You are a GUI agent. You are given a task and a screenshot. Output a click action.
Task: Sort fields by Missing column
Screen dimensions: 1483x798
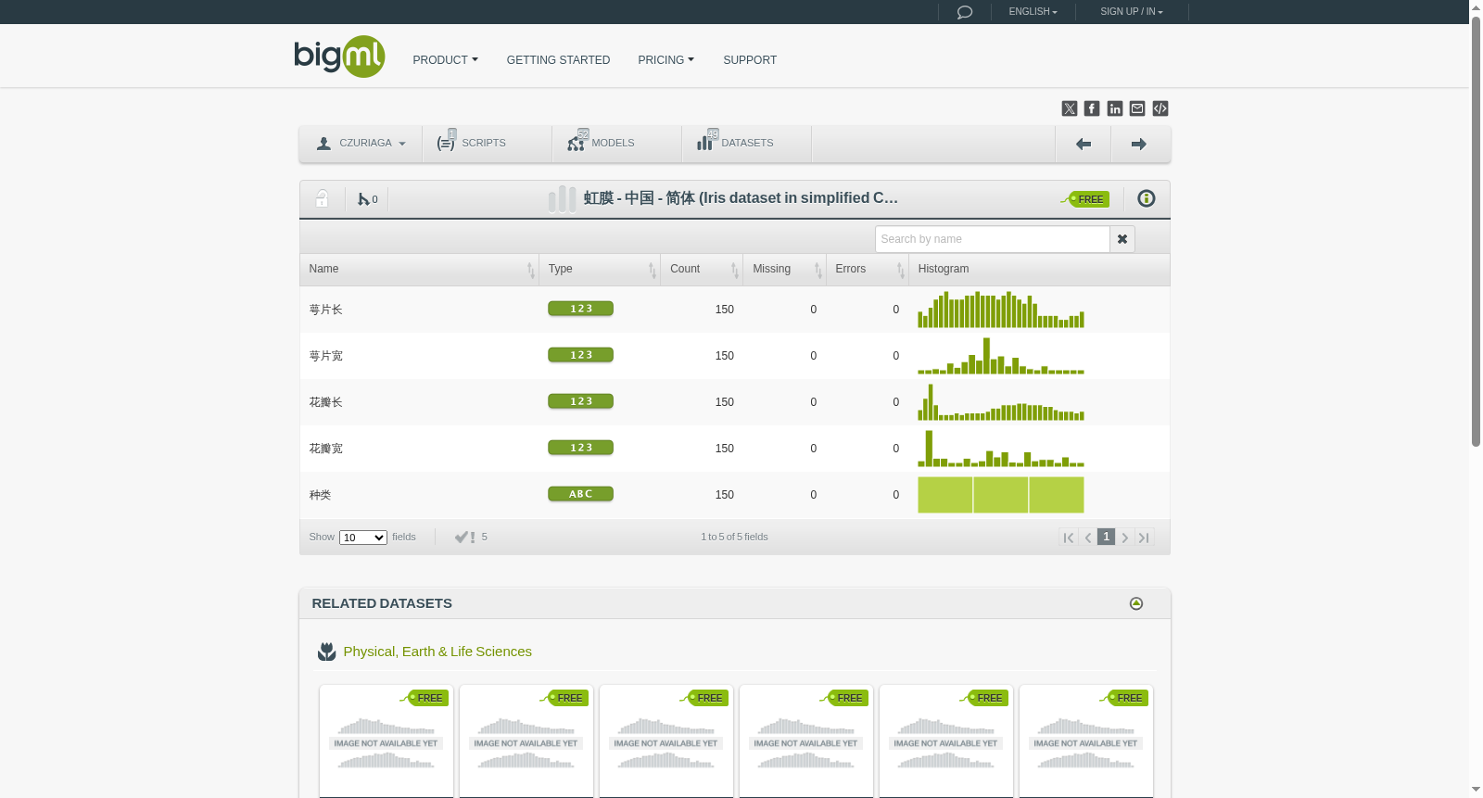pos(784,270)
